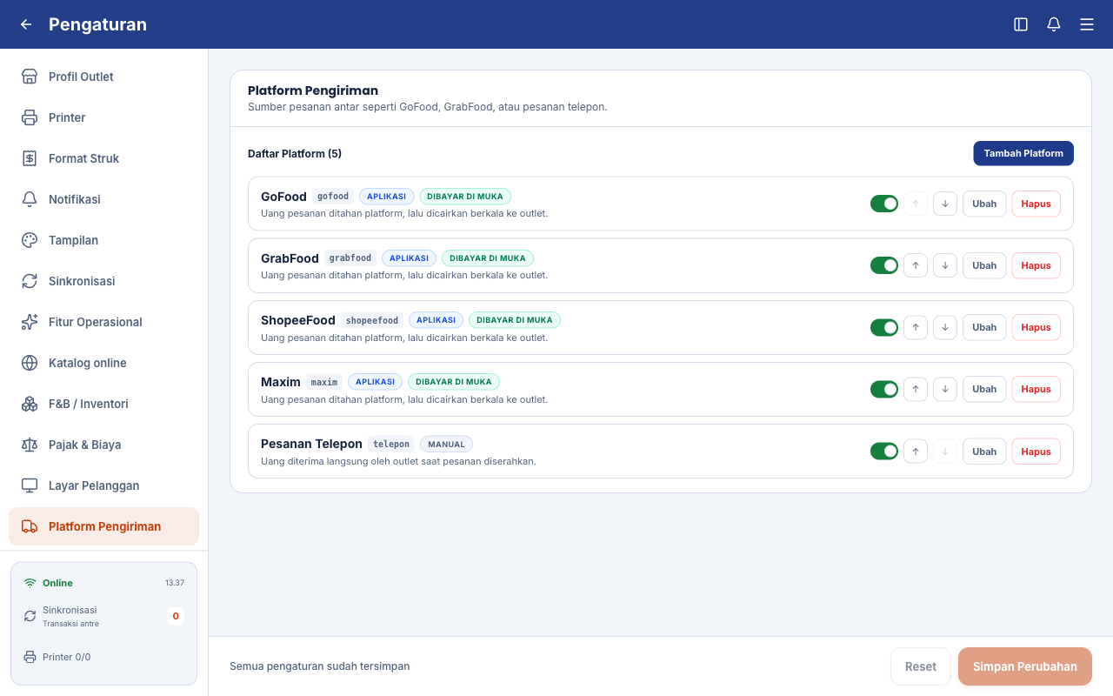
Task: Disable the GoFood platform switch
Action: pyautogui.click(x=884, y=204)
